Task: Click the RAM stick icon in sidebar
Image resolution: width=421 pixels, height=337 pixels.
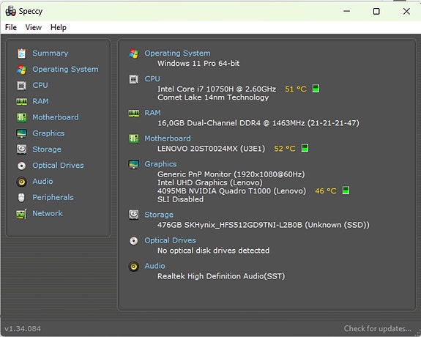Action: (21, 102)
